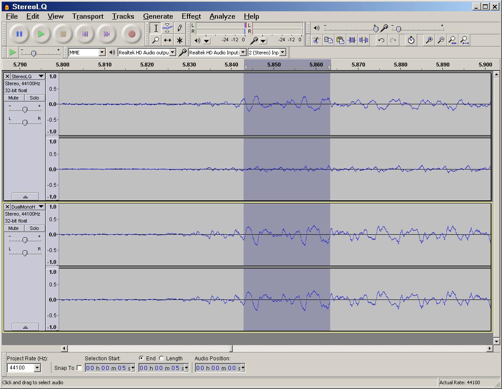Open the Effect menu
This screenshot has height=389, width=502.
pos(191,17)
